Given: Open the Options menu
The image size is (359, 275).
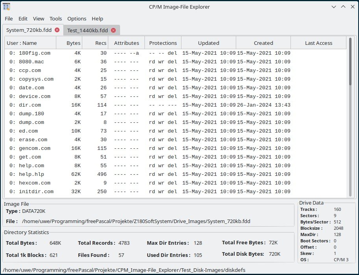Looking at the screenshot, I should point(77,19).
